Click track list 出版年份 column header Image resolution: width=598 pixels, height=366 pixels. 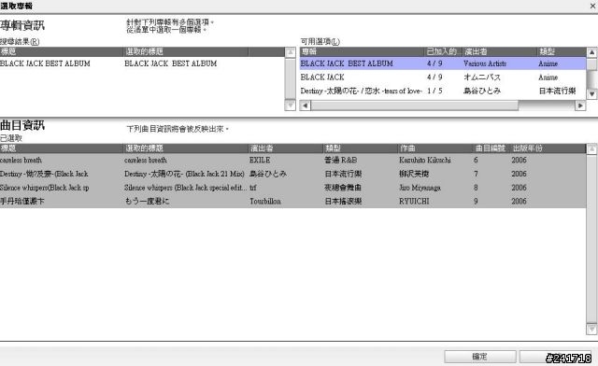pos(548,148)
